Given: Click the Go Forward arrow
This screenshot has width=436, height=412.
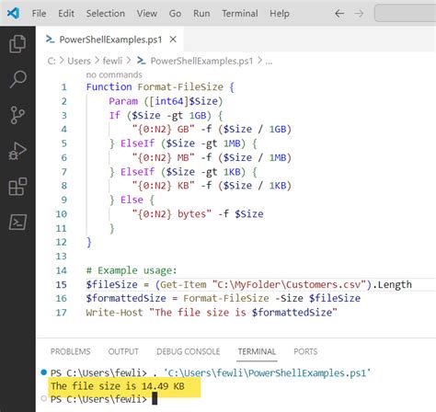Looking at the screenshot, I should click(x=359, y=14).
